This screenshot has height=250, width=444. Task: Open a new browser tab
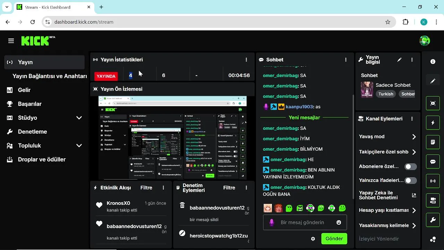pyautogui.click(x=101, y=7)
